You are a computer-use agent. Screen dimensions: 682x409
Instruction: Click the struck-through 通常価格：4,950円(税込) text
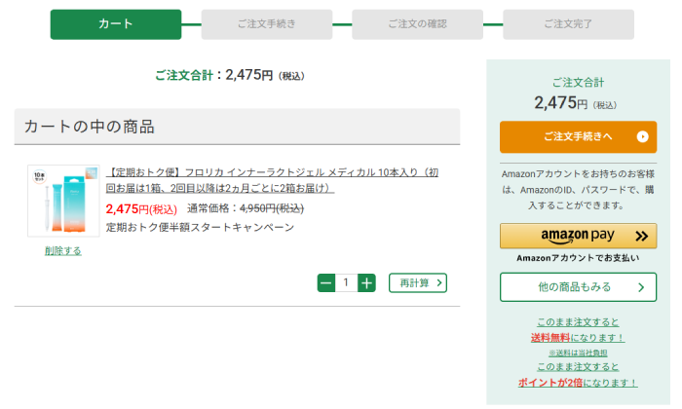coord(246,208)
